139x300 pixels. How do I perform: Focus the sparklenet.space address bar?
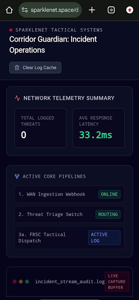coord(50,10)
